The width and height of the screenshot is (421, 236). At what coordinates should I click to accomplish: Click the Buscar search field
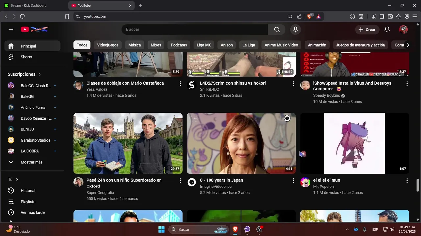195,29
